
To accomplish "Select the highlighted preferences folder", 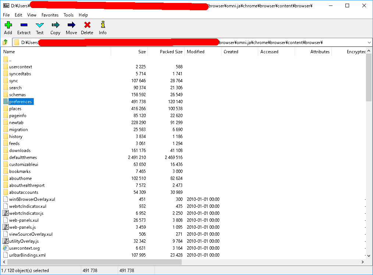I will [x=21, y=102].
